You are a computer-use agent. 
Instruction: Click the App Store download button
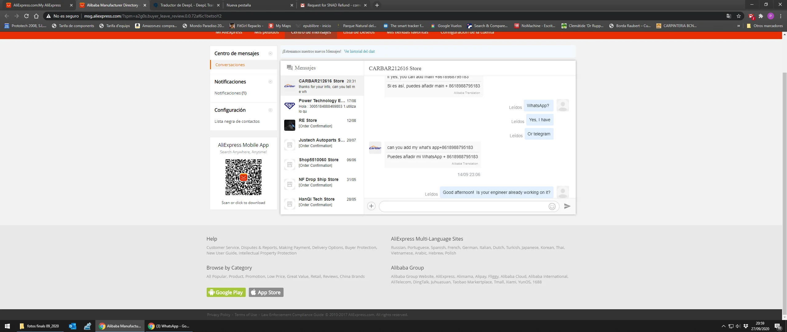point(266,292)
